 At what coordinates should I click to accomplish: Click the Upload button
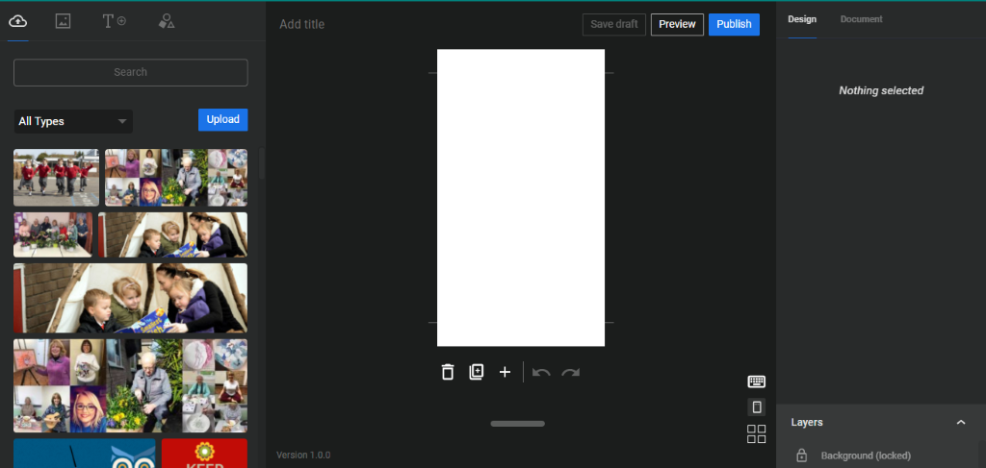pyautogui.click(x=223, y=120)
